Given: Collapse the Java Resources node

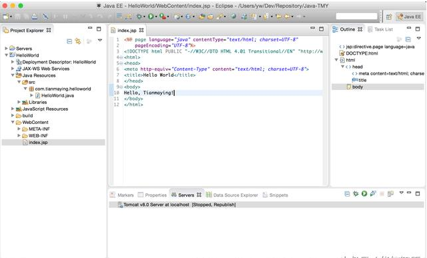Looking at the screenshot, I should tap(13, 75).
